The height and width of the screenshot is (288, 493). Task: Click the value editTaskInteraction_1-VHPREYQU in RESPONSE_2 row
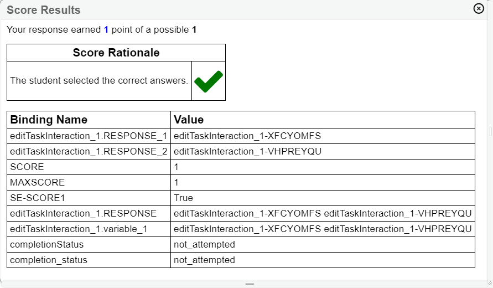pos(247,151)
